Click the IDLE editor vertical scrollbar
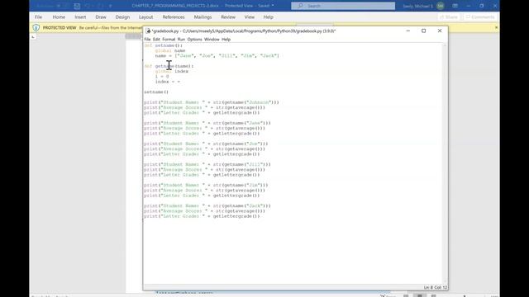529x297 pixels. pyautogui.click(x=445, y=163)
